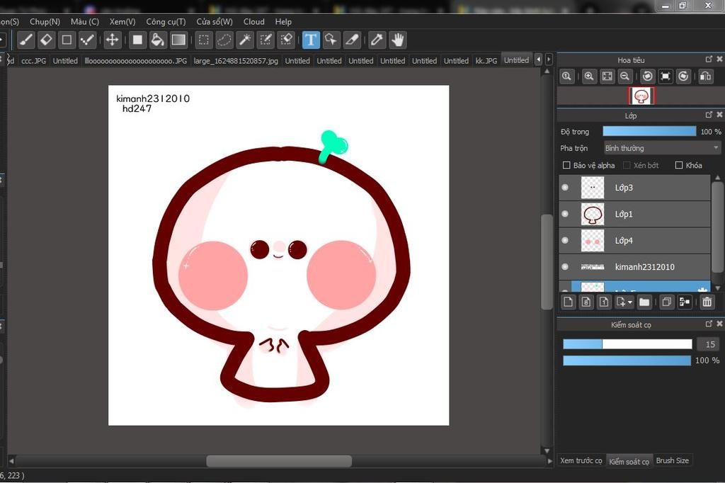Screen dimensions: 725x483
Task: Select the Move tool with four arrows
Action: point(112,40)
